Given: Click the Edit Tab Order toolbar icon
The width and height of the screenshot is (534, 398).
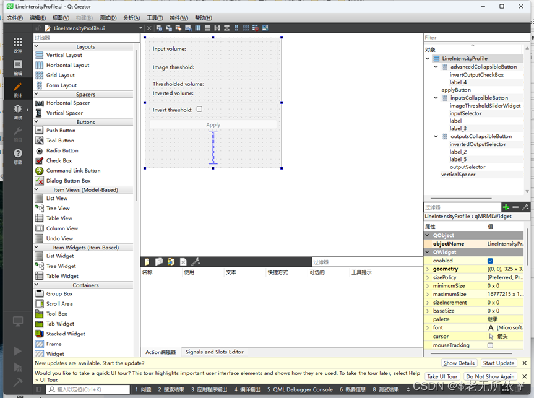Looking at the screenshot, I should click(x=188, y=28).
